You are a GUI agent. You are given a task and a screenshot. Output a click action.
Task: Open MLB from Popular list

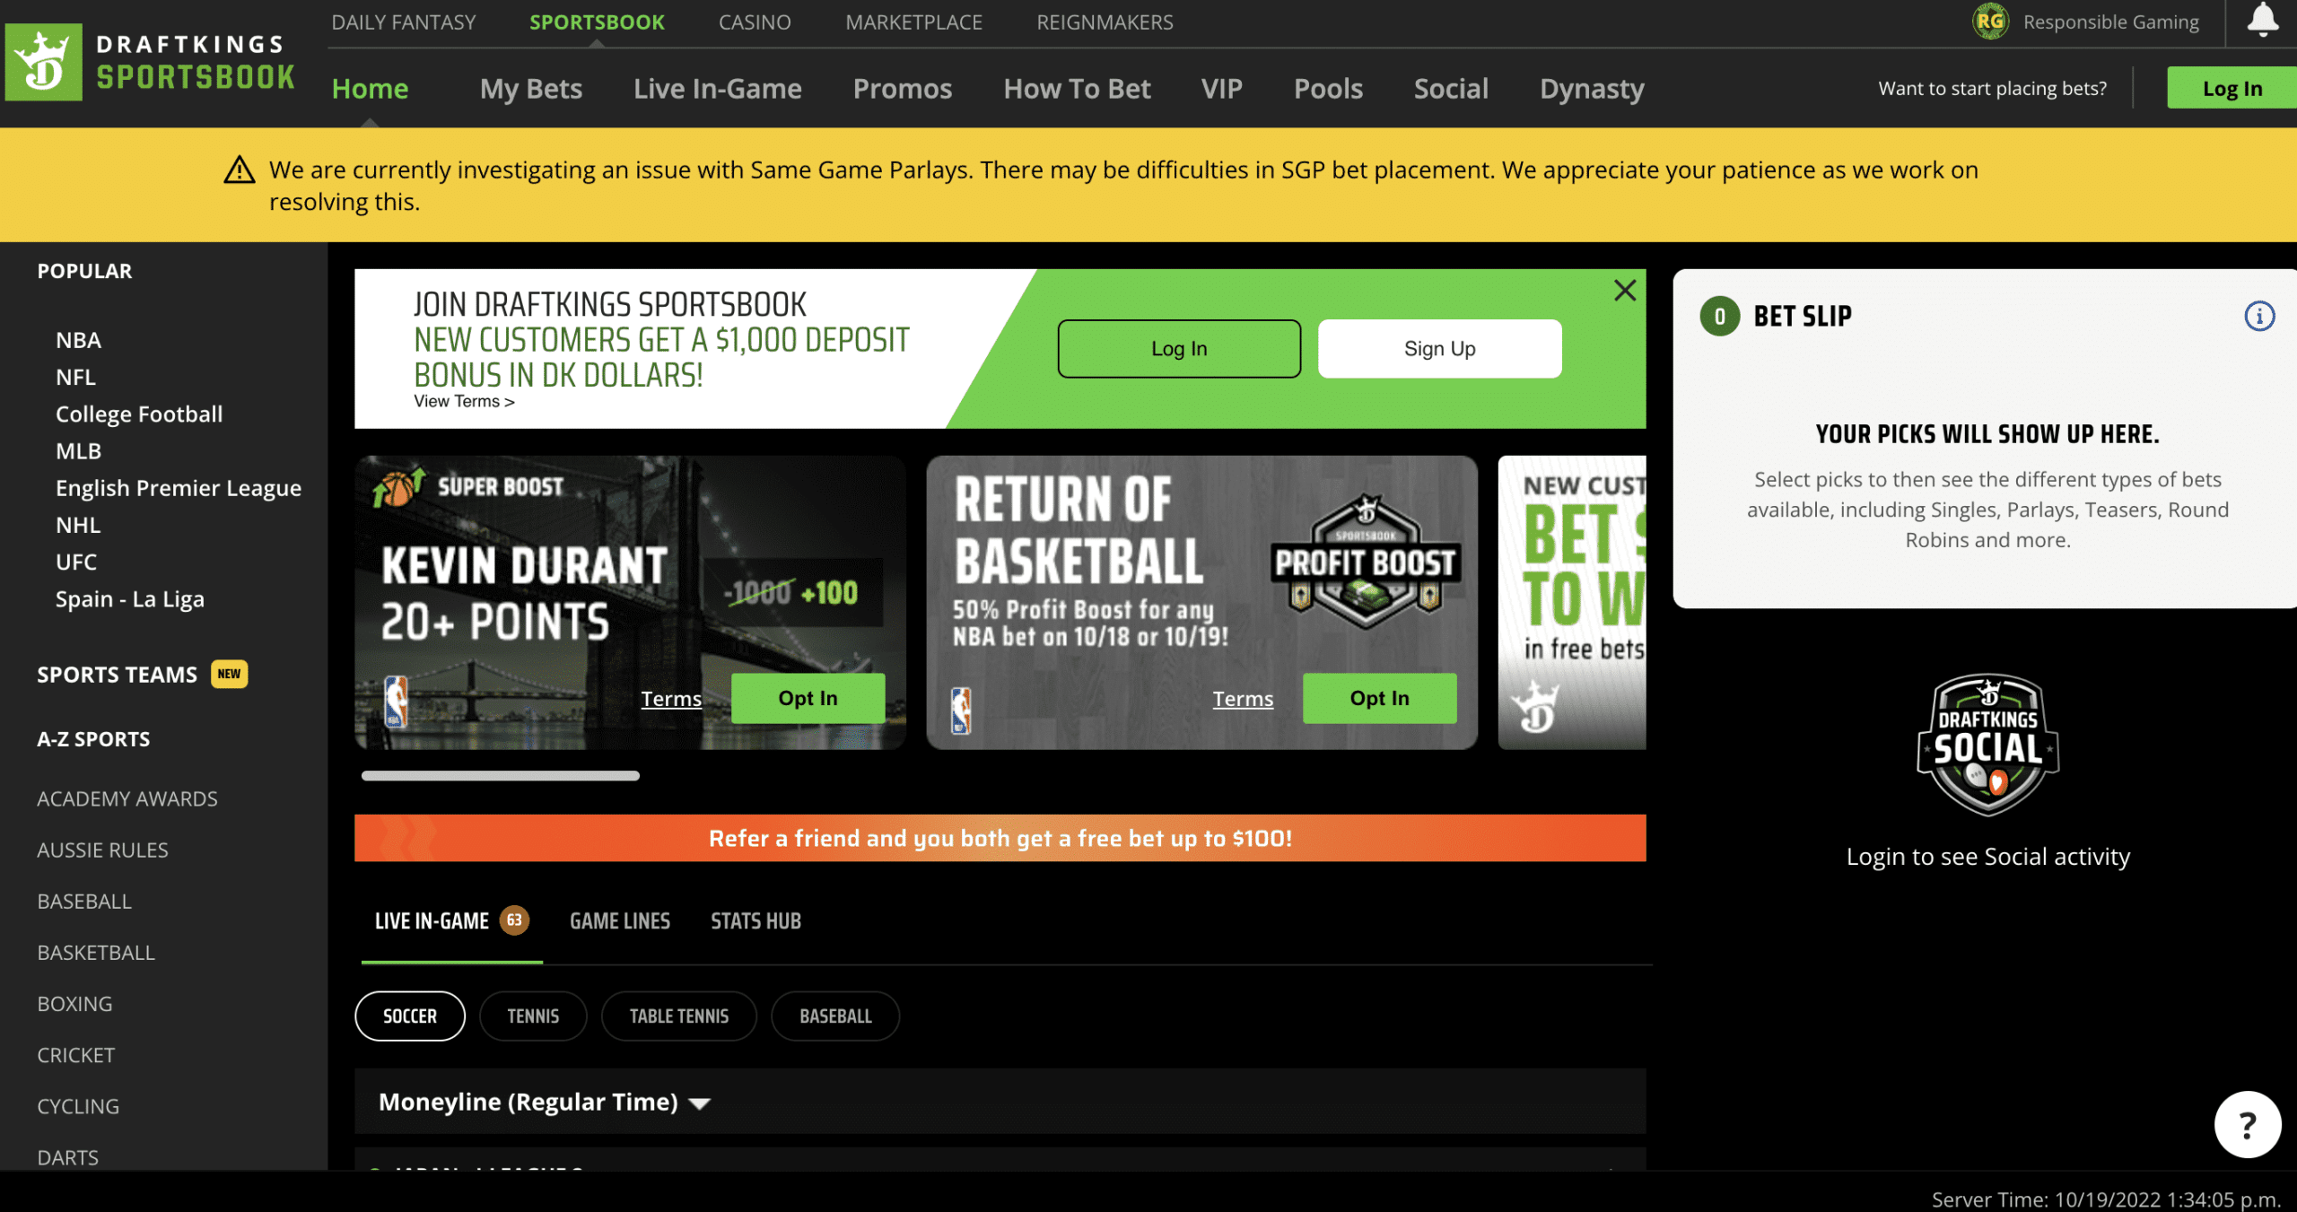click(78, 450)
